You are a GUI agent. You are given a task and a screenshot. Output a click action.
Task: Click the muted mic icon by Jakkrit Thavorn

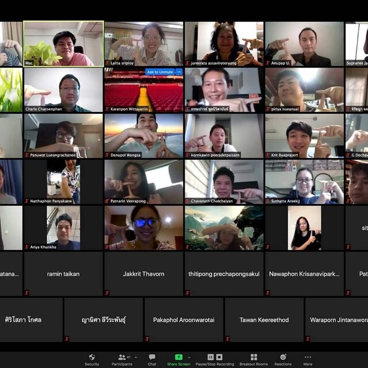(107, 293)
